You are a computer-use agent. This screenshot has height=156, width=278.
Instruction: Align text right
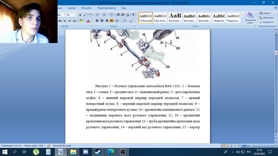pos(107,21)
